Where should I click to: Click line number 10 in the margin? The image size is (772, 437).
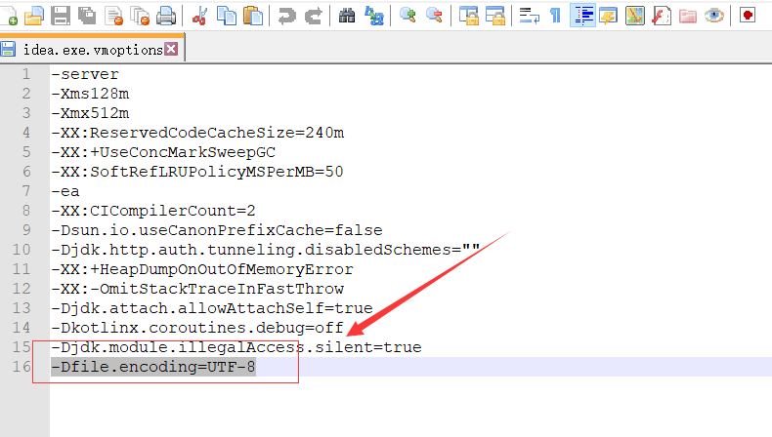click(21, 250)
